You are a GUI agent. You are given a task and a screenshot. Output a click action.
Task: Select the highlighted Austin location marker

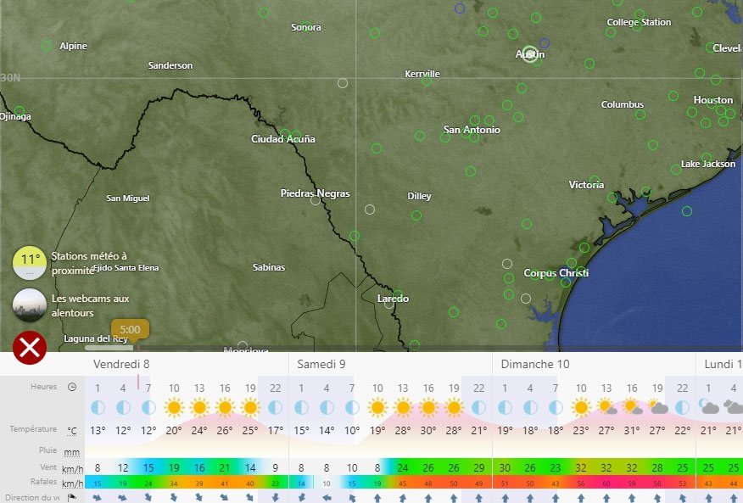click(530, 54)
